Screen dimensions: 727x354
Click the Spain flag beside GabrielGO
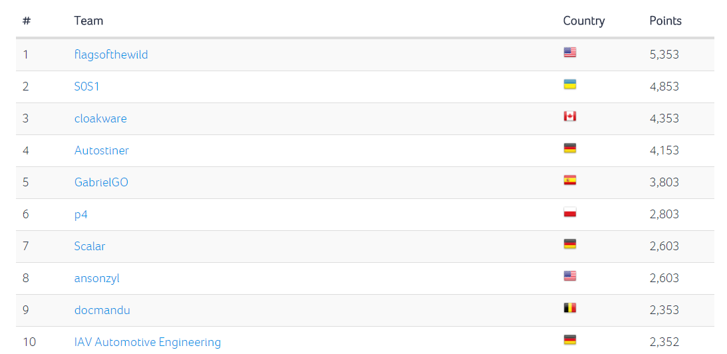(x=569, y=180)
